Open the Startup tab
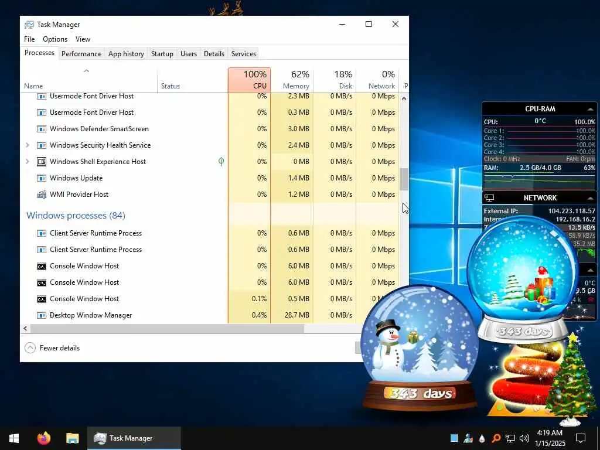600x450 pixels. [x=162, y=54]
